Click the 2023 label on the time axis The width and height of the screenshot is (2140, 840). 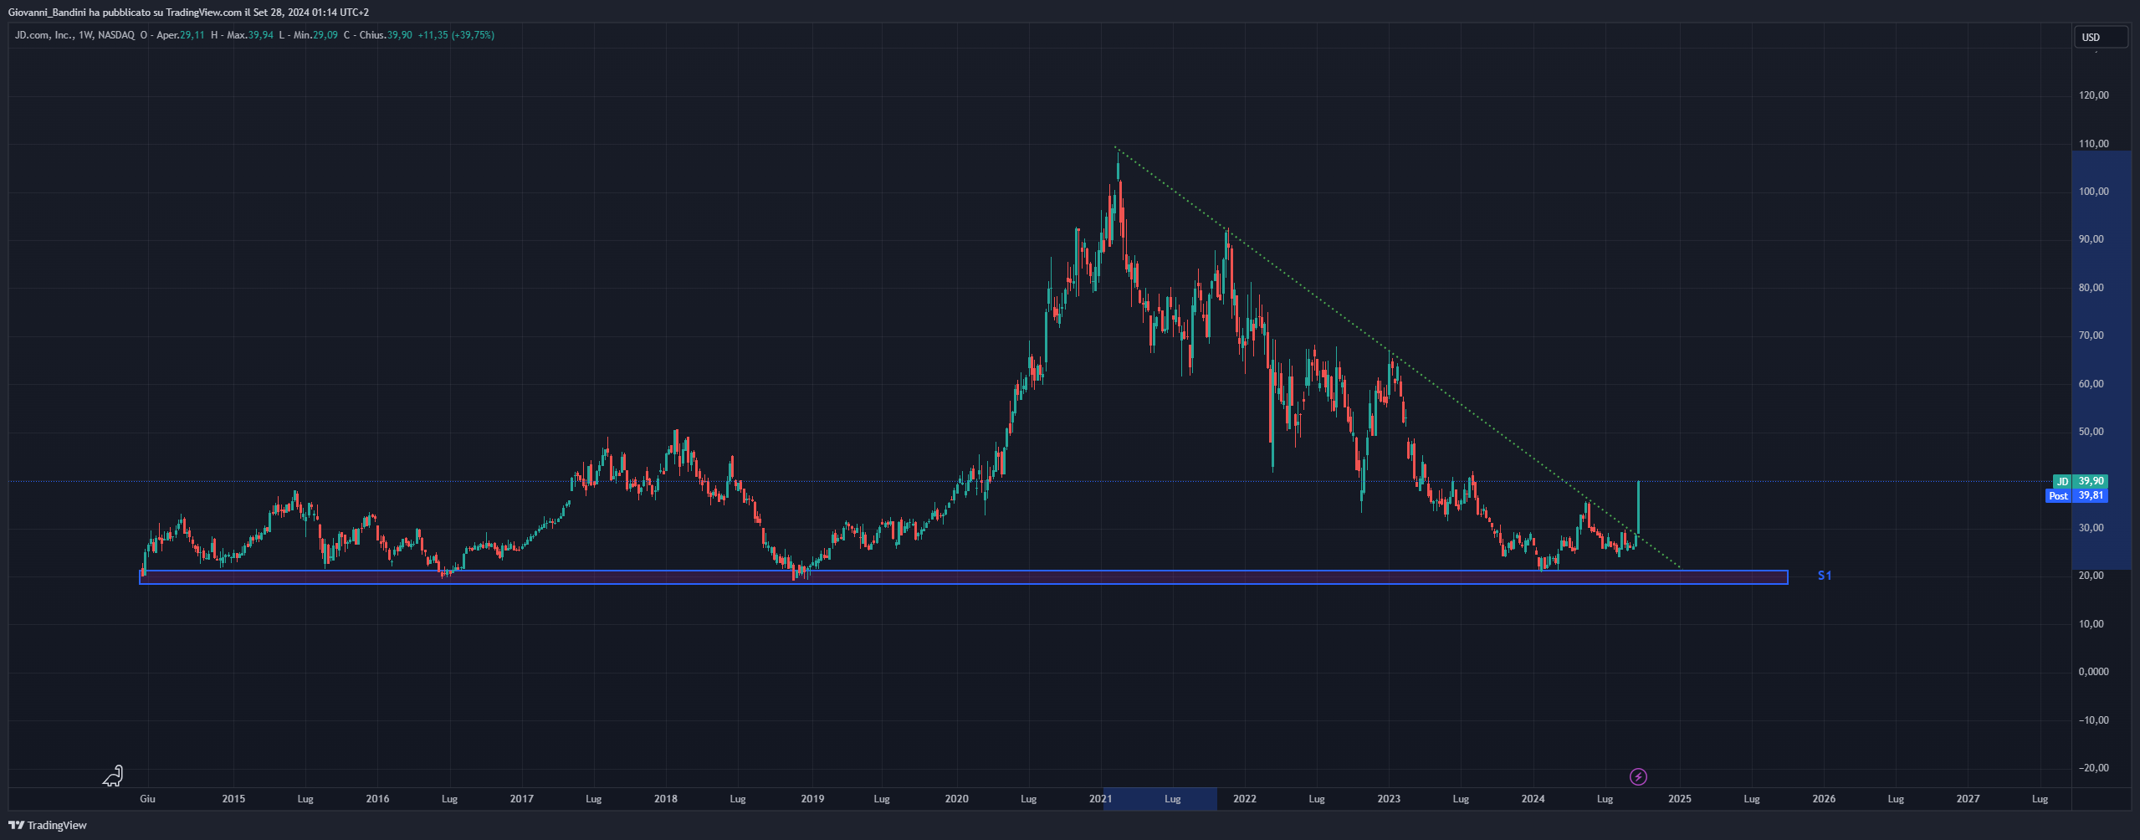(x=1389, y=799)
